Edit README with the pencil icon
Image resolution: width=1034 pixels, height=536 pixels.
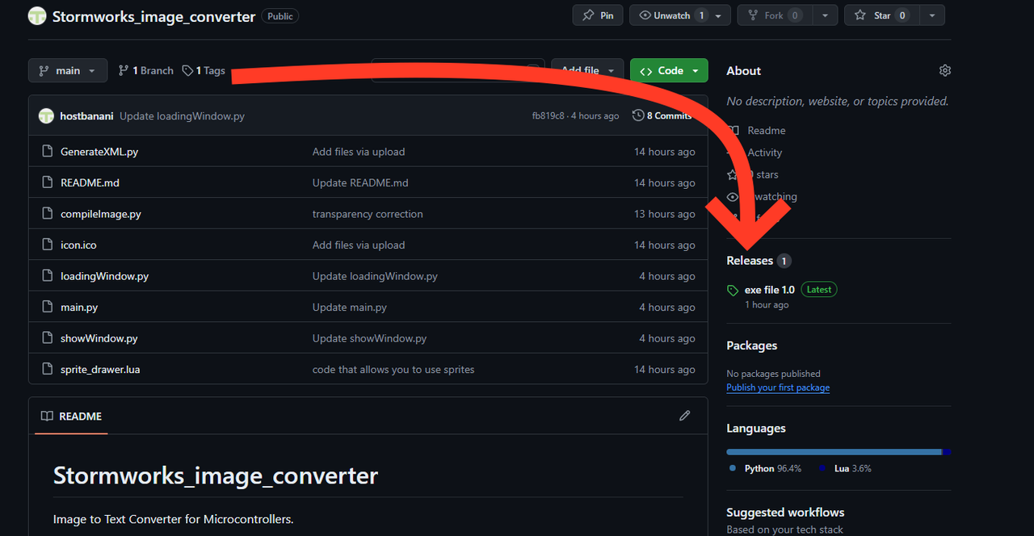coord(685,416)
